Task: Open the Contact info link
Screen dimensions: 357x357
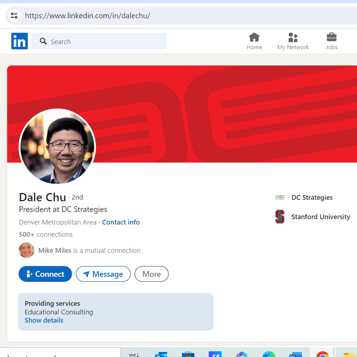Action: click(121, 222)
